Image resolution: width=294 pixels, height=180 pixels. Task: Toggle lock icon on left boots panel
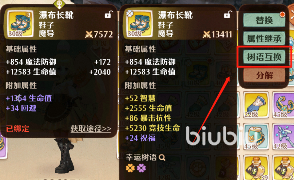tap(109, 14)
